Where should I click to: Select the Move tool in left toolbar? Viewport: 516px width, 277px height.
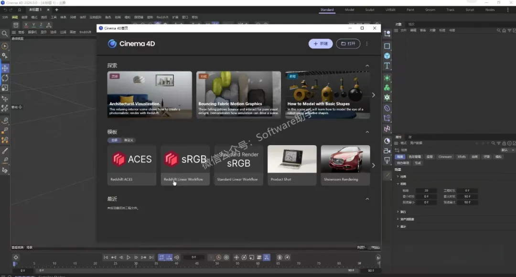click(x=5, y=68)
